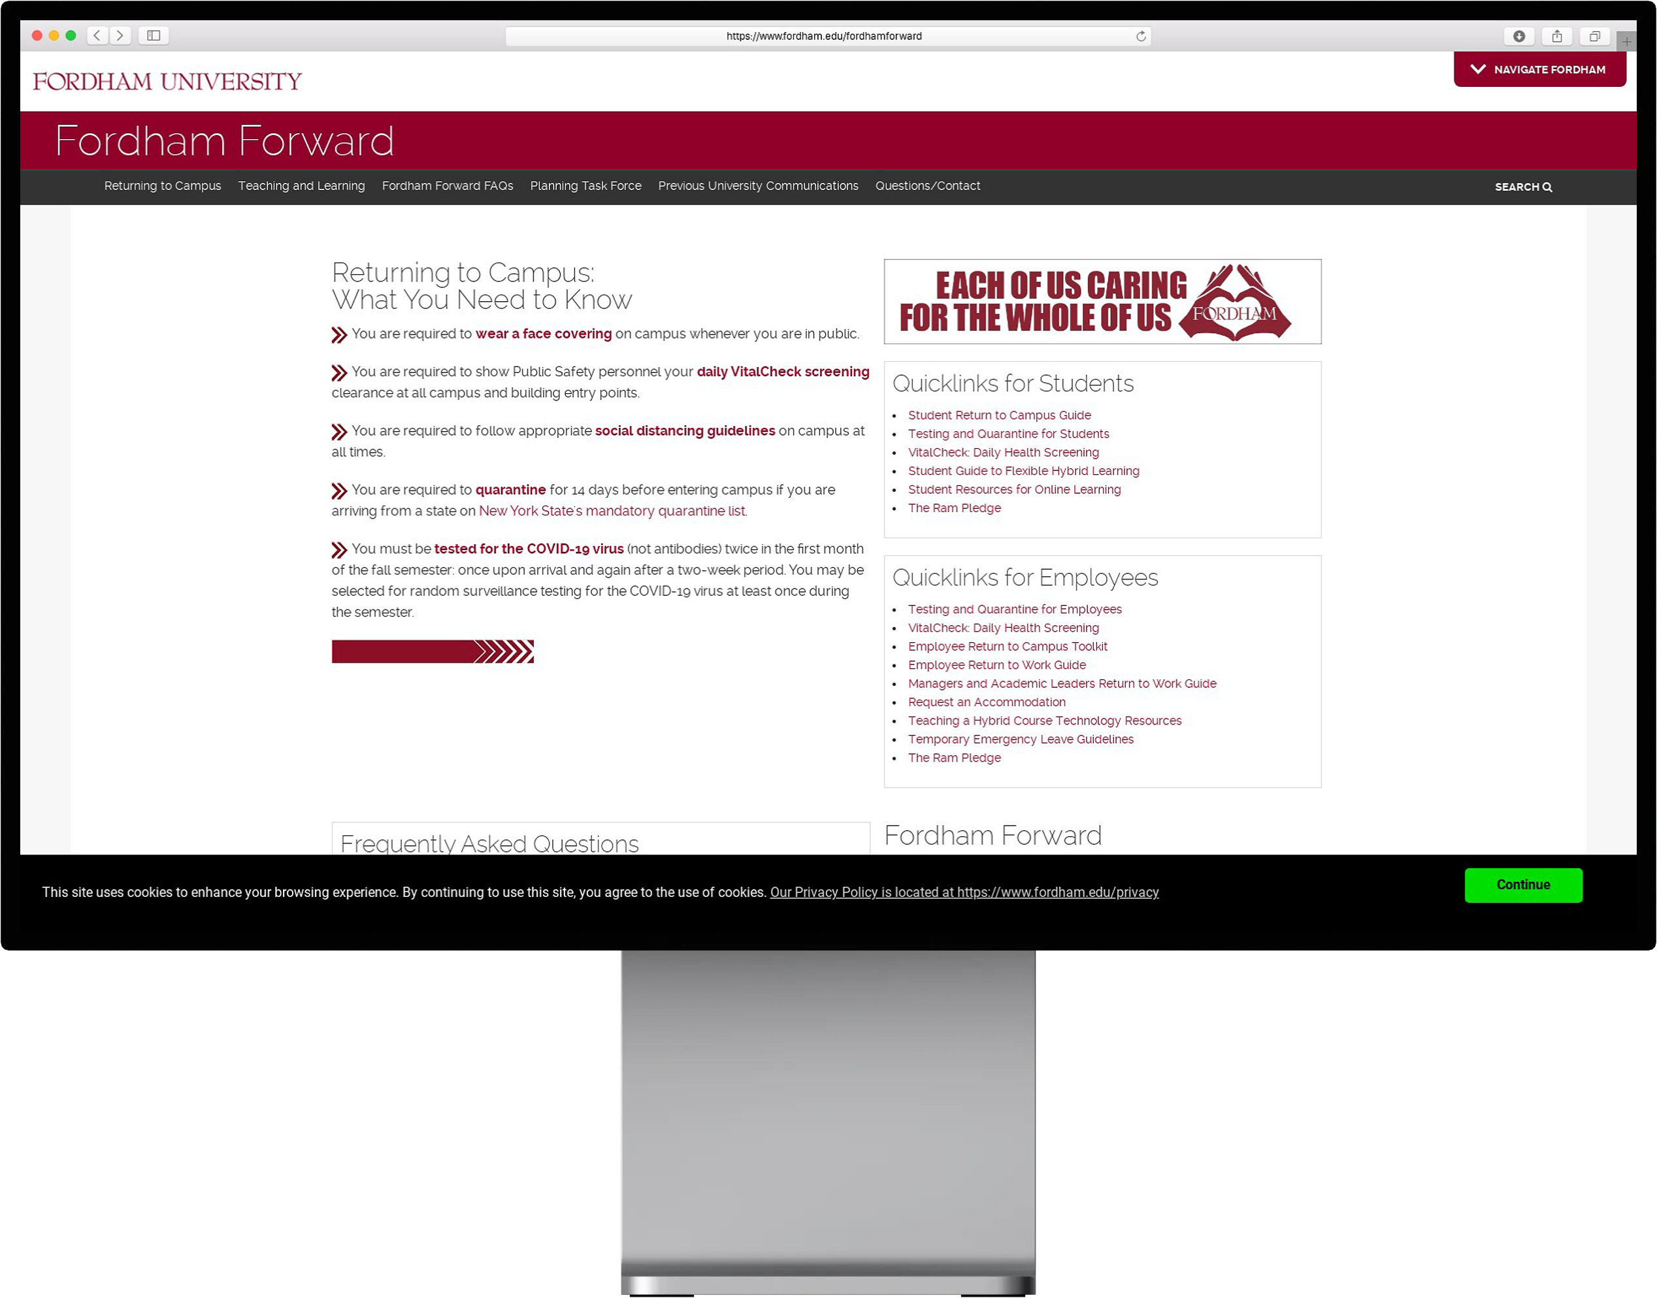The image size is (1657, 1298).
Task: Click the Testing and Quarantine for Employees link
Action: click(x=1015, y=609)
